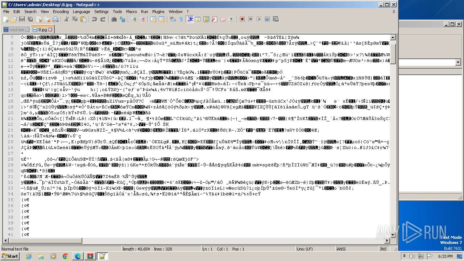Cut selection with scissors icon

click(x=67, y=19)
